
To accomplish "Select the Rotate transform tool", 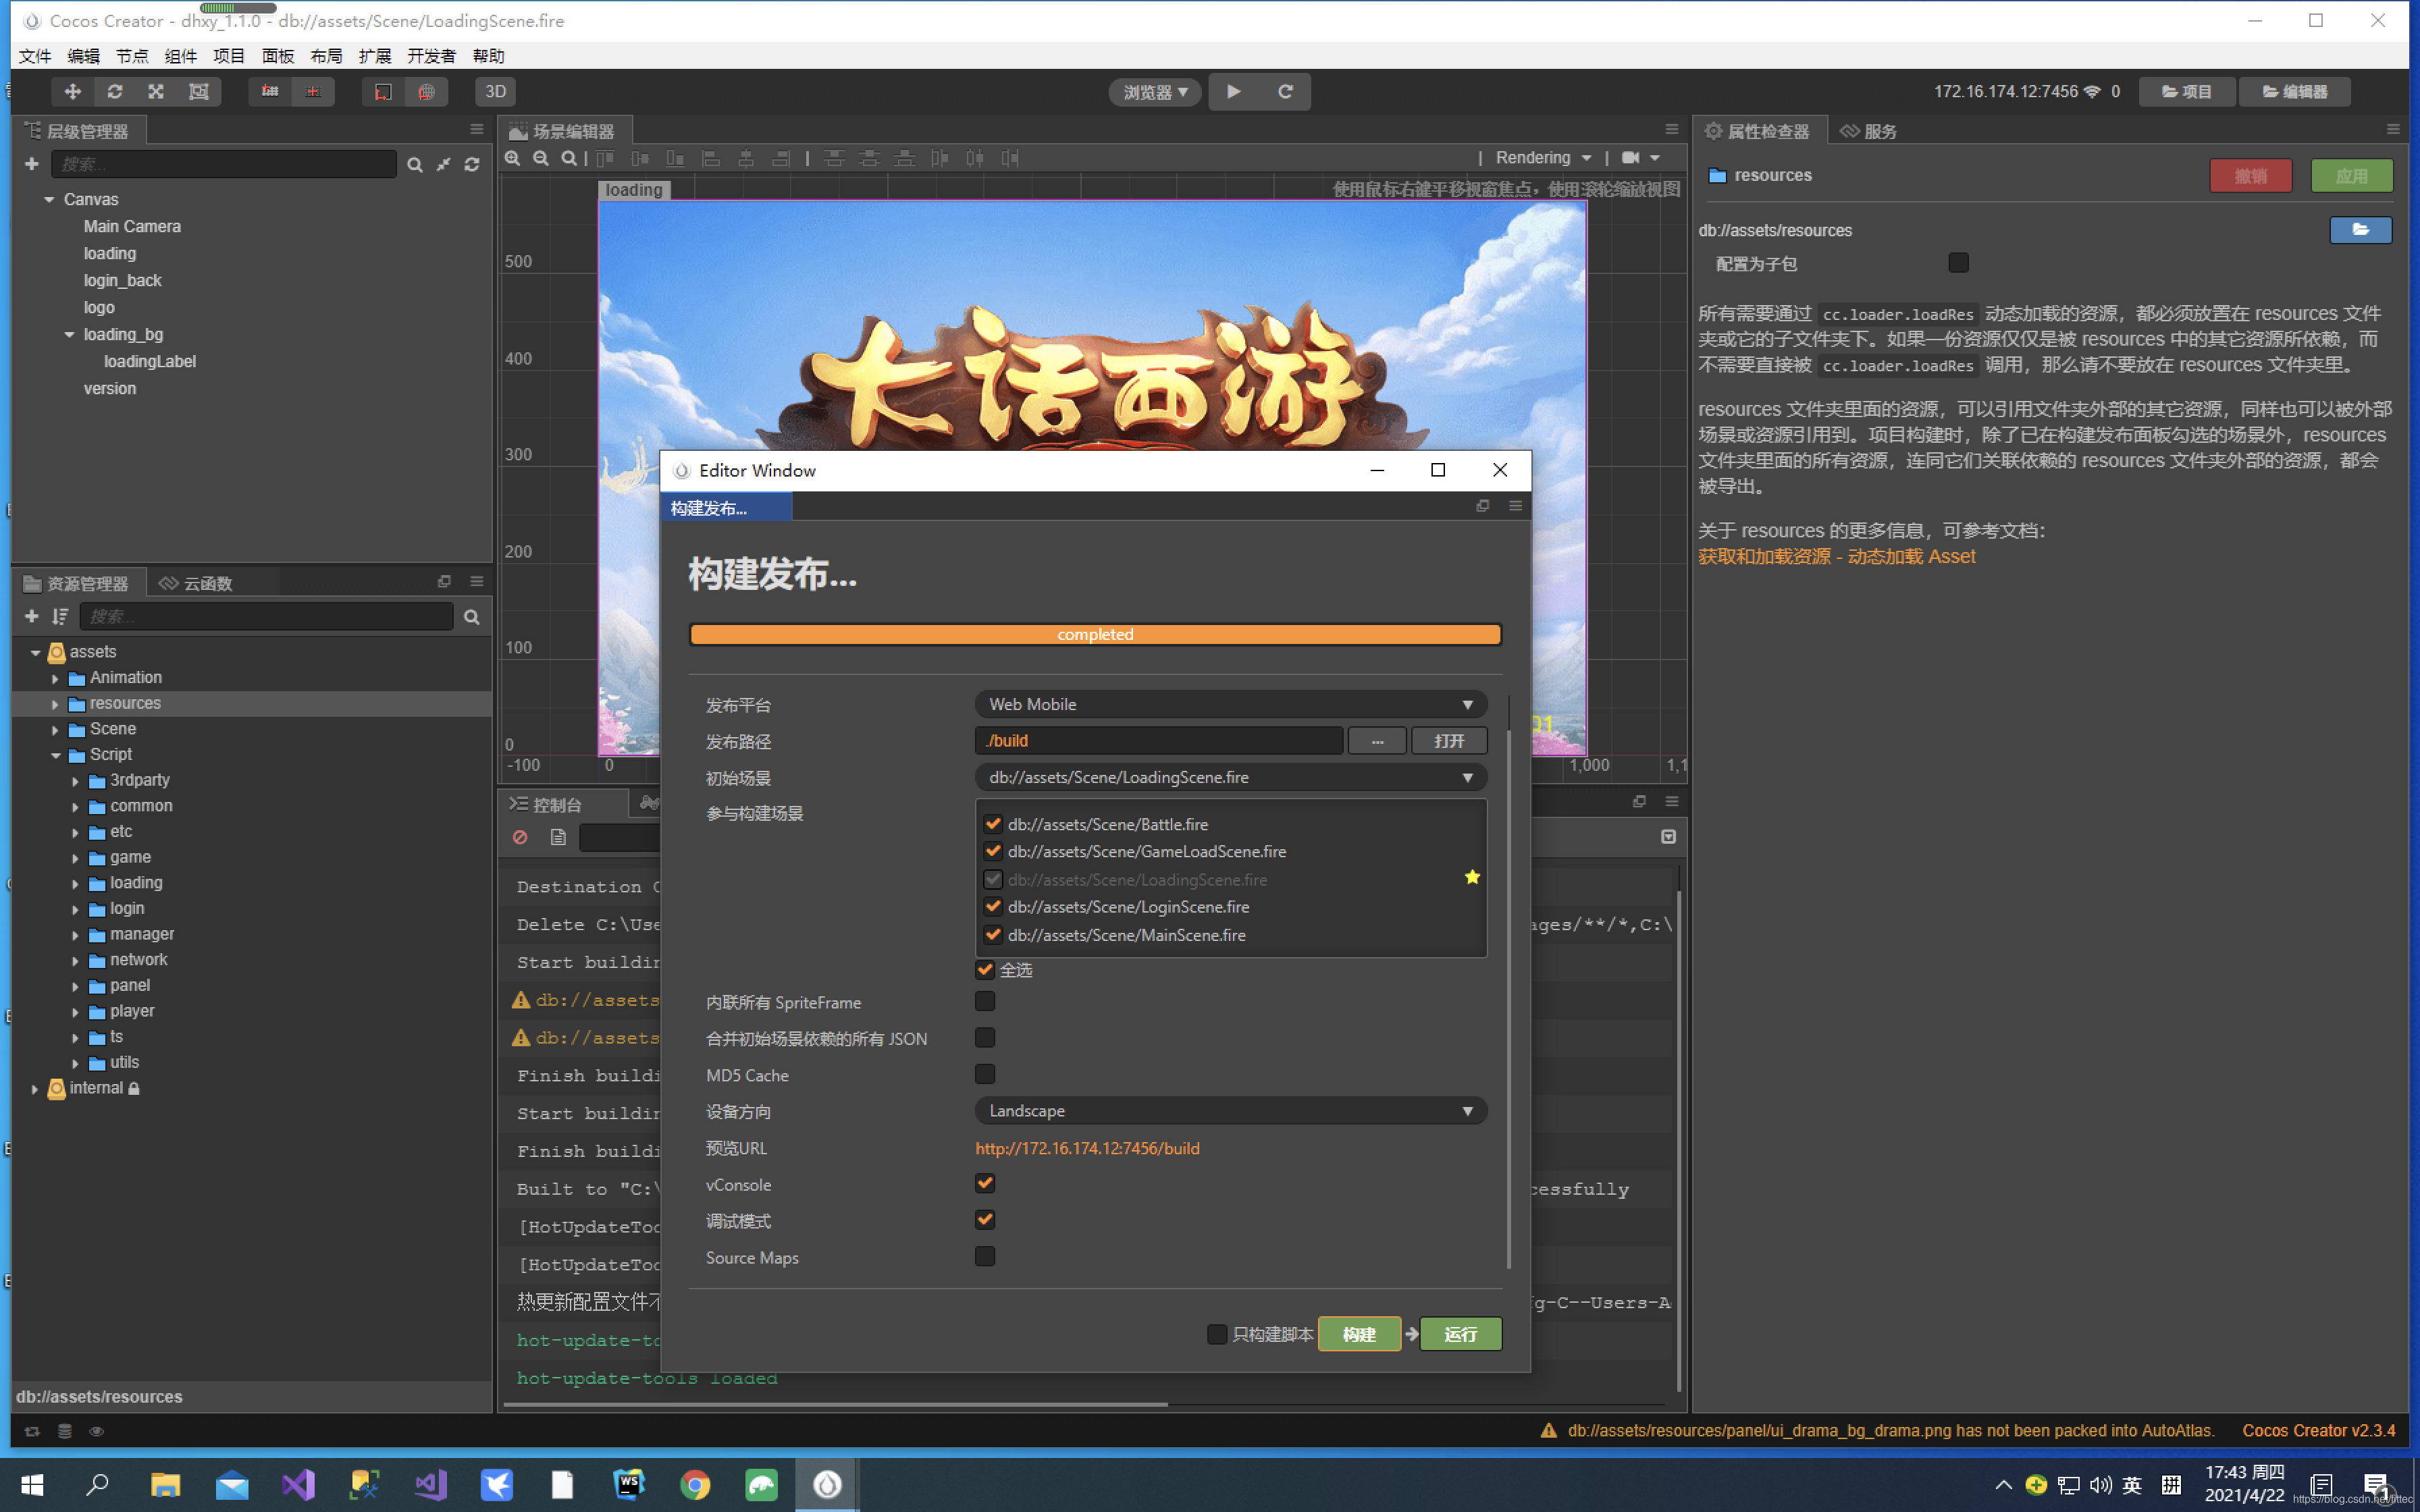I will click(115, 91).
